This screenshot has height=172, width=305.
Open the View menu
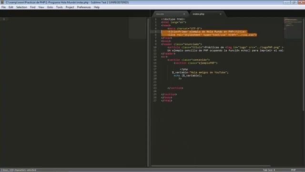pos(41,7)
